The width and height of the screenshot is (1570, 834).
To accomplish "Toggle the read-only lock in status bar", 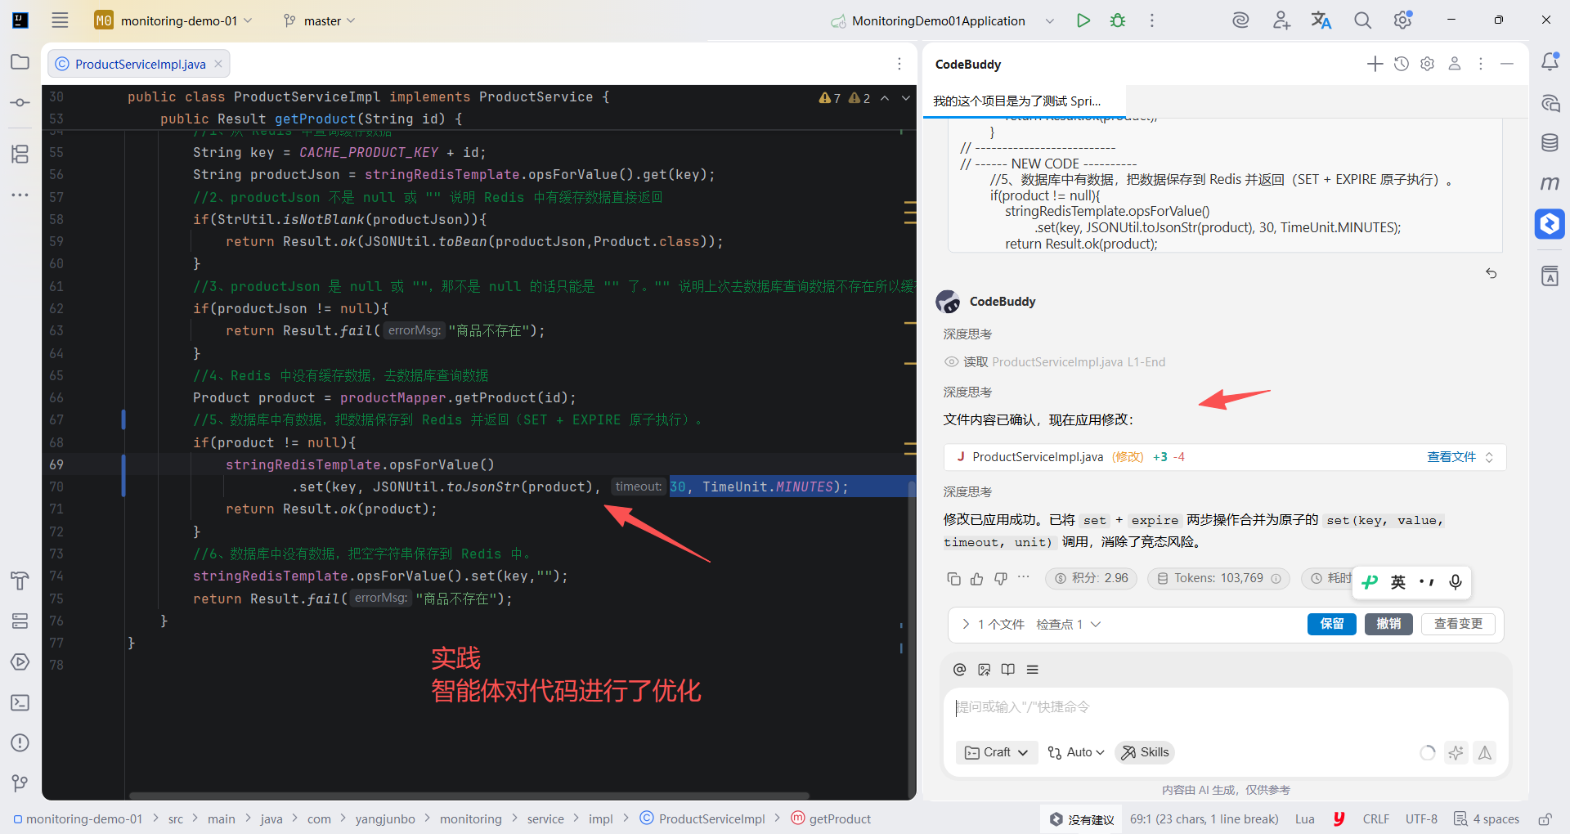I will coord(1545,819).
